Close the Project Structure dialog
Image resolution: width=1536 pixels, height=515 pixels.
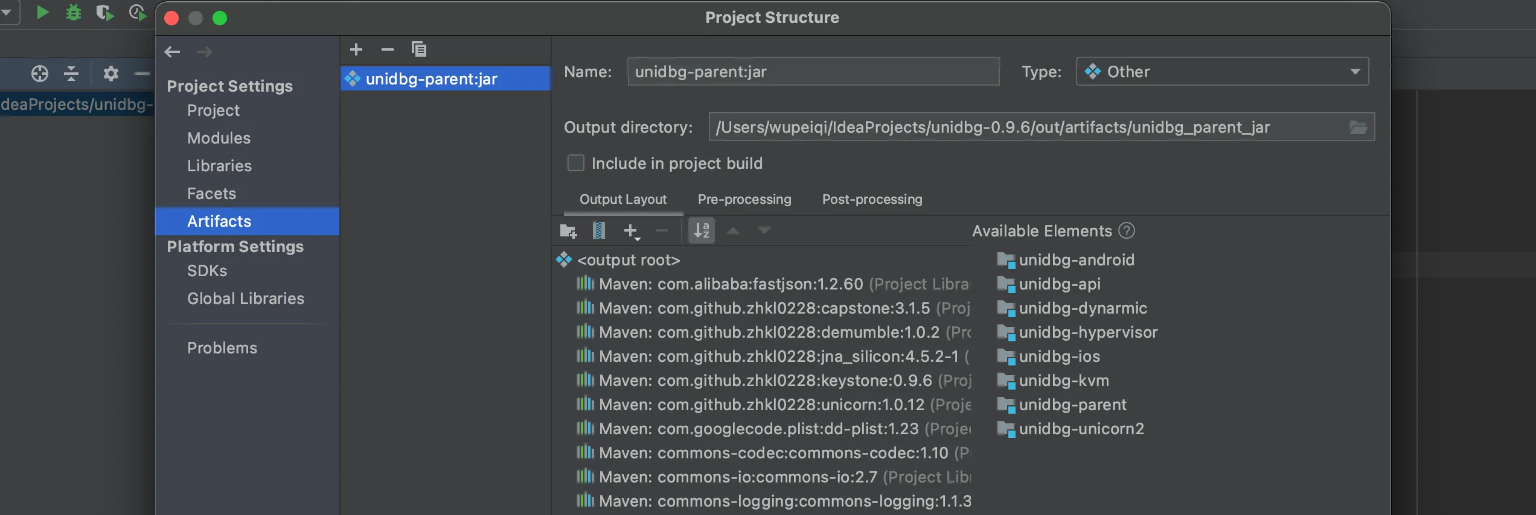(171, 18)
